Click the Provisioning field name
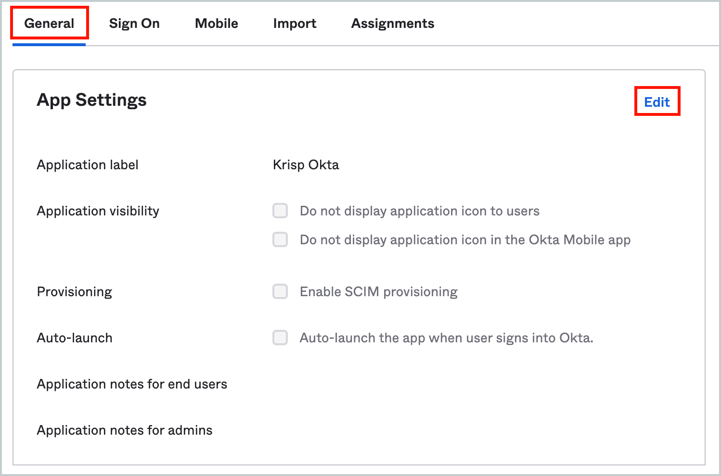 75,292
